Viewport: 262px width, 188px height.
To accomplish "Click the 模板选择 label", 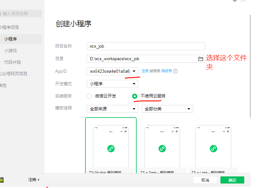I will pyautogui.click(x=63, y=108).
